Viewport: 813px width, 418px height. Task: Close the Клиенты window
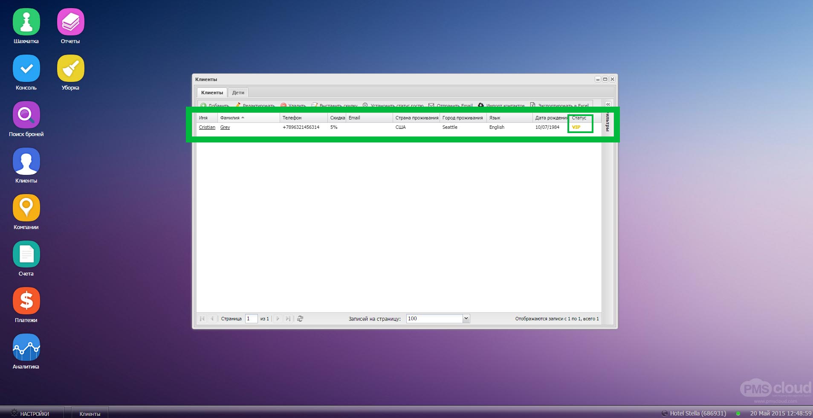click(x=612, y=79)
